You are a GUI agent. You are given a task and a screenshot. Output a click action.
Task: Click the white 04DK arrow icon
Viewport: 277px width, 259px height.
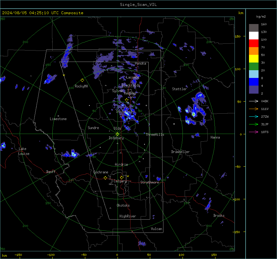tap(254, 101)
